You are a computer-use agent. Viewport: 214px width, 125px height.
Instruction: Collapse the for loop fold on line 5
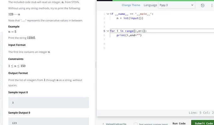pos(108,31)
